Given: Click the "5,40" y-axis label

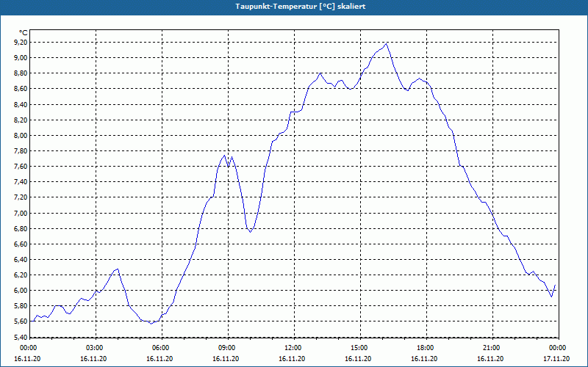Looking at the screenshot, I should point(21,337).
